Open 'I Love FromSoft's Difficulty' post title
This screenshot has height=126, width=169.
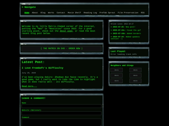coord(43,68)
